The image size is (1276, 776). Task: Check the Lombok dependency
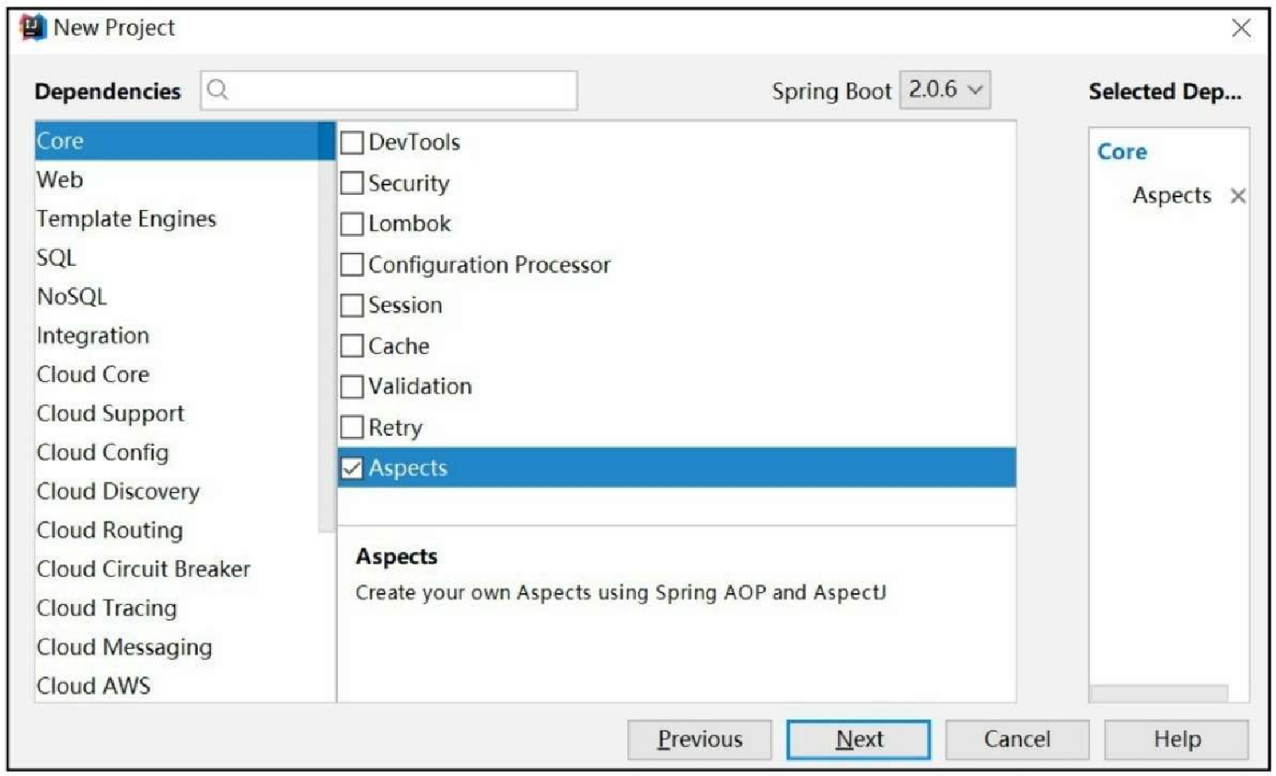tap(351, 224)
